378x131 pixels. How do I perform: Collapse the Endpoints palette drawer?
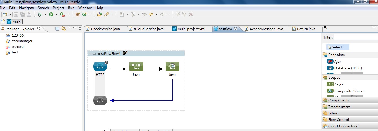350,55
